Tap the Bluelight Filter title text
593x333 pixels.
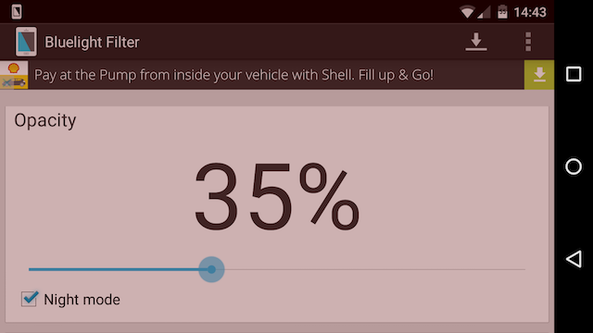pyautogui.click(x=92, y=42)
